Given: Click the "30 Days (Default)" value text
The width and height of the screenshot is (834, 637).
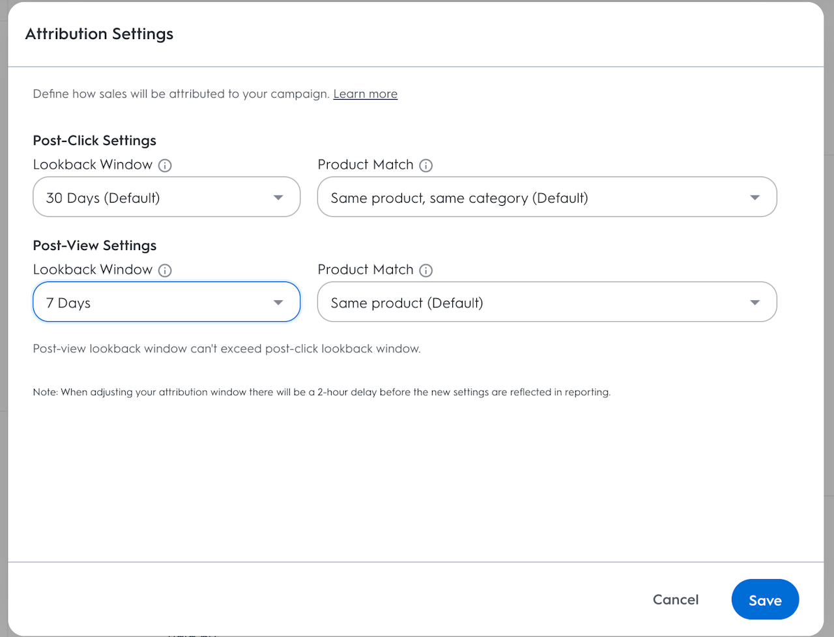Looking at the screenshot, I should (103, 198).
